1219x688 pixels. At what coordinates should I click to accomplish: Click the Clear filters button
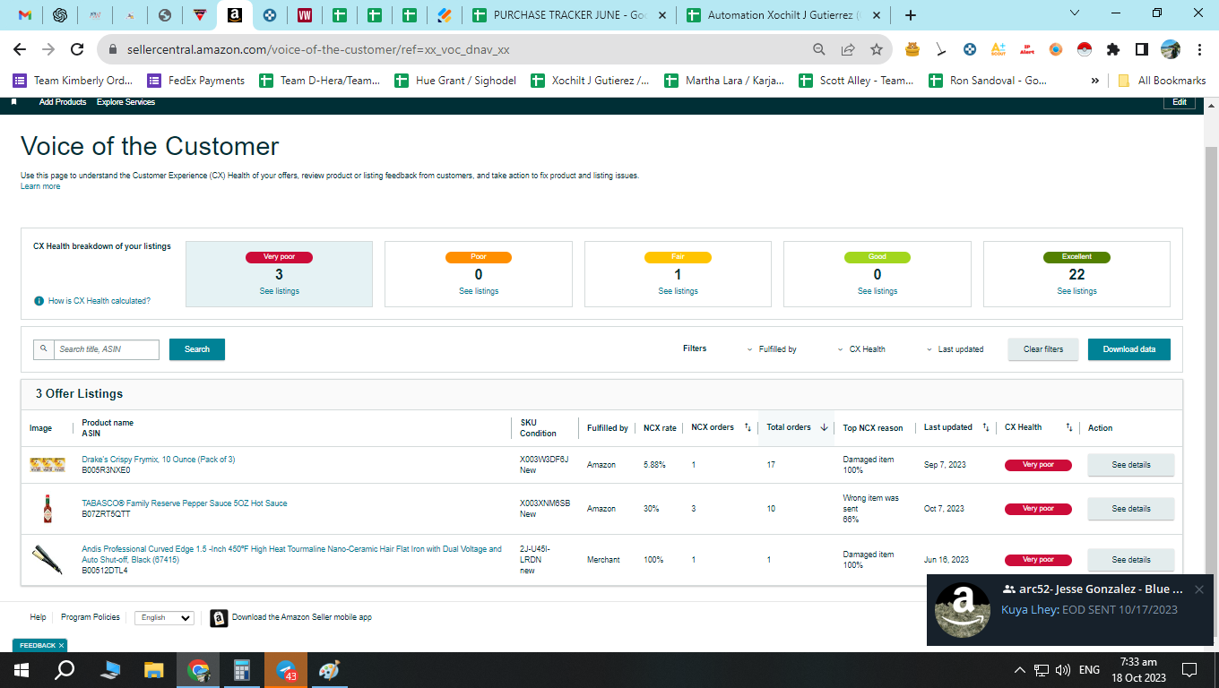tap(1043, 349)
